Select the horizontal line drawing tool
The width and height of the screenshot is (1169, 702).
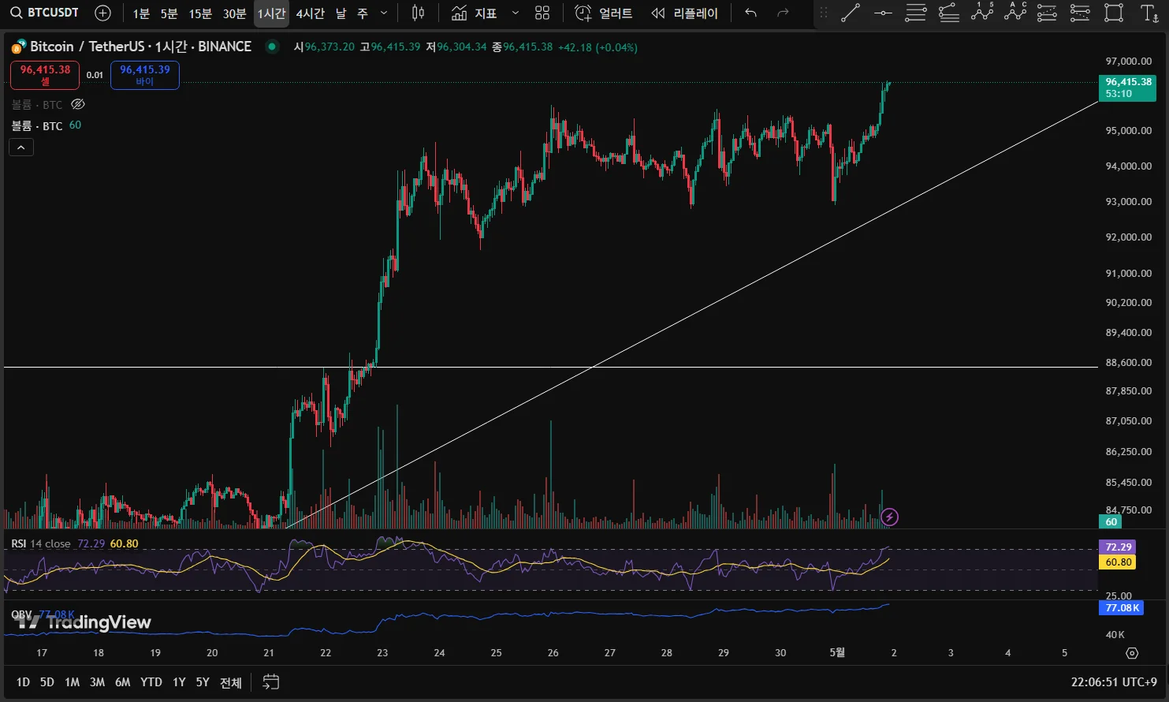click(x=883, y=13)
